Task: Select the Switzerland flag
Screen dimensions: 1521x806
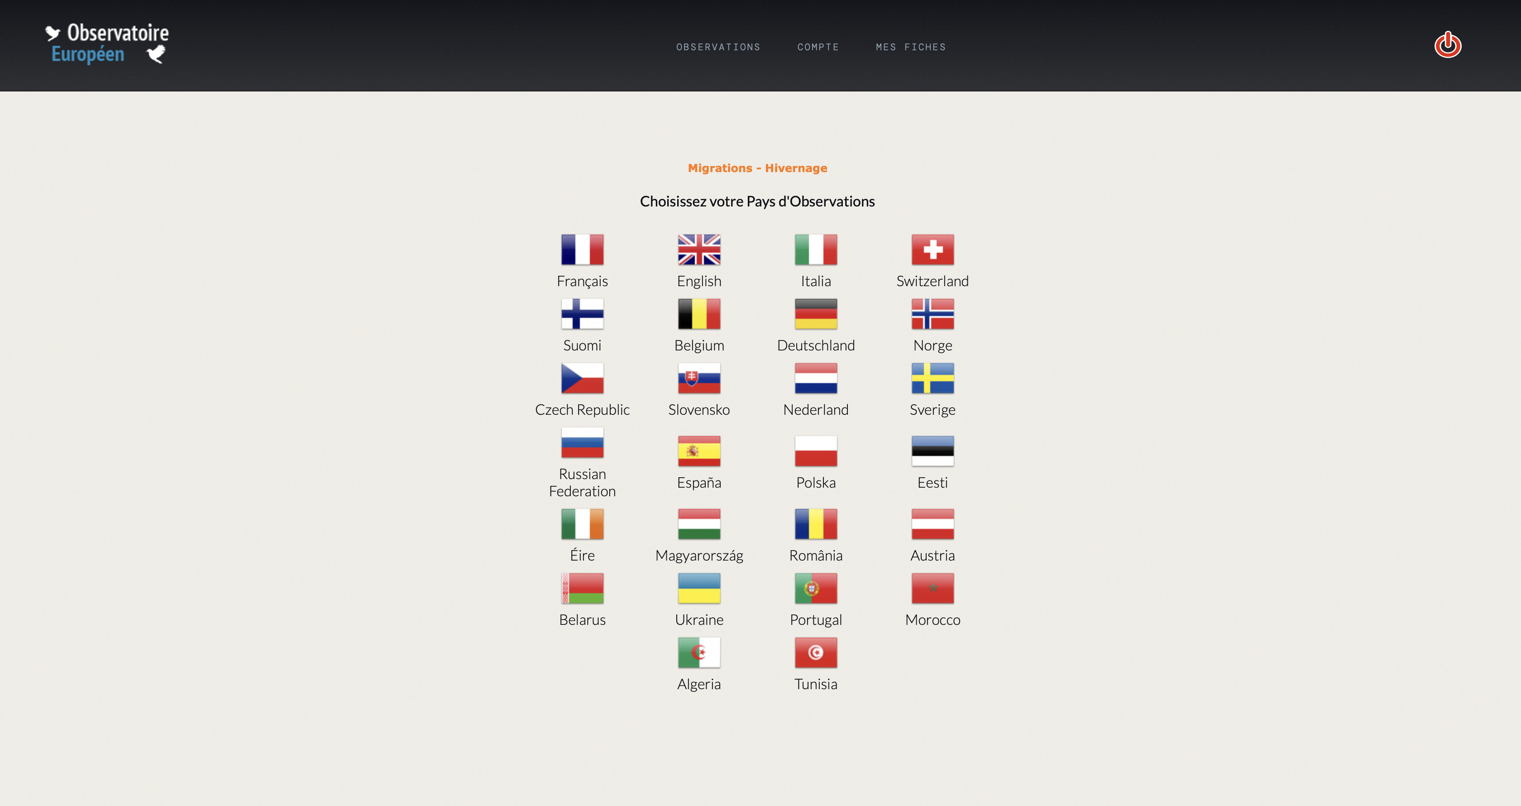Action: (933, 249)
